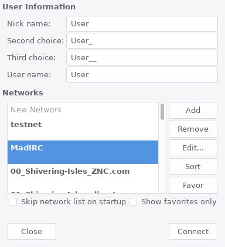The image size is (225, 247).
Task: Toggle Show favorites only checkbox
Action: [x=133, y=202]
